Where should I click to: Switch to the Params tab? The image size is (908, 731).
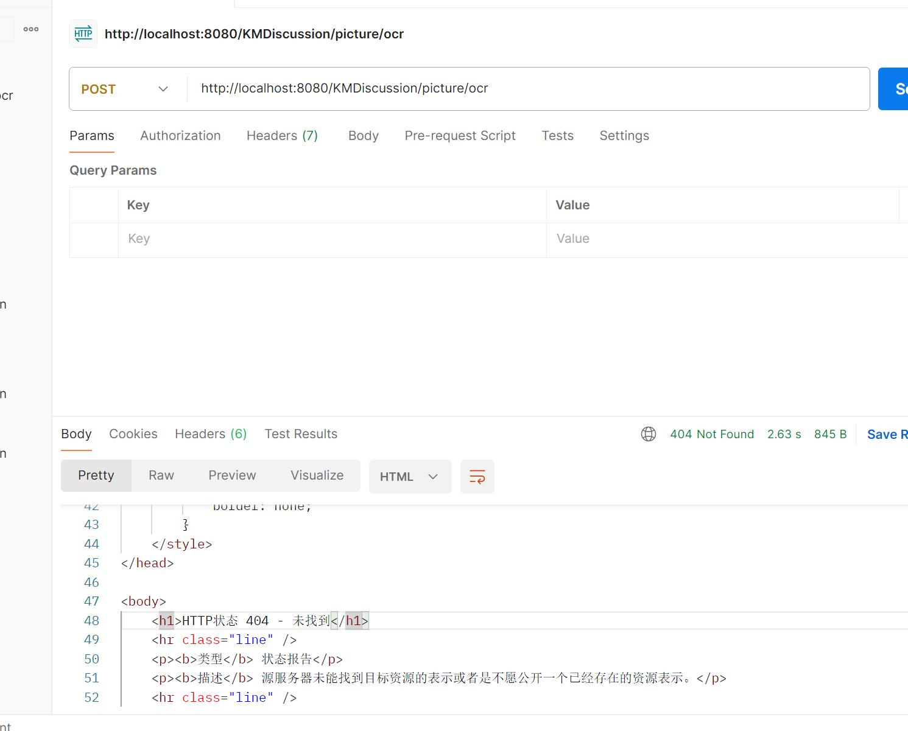click(92, 136)
